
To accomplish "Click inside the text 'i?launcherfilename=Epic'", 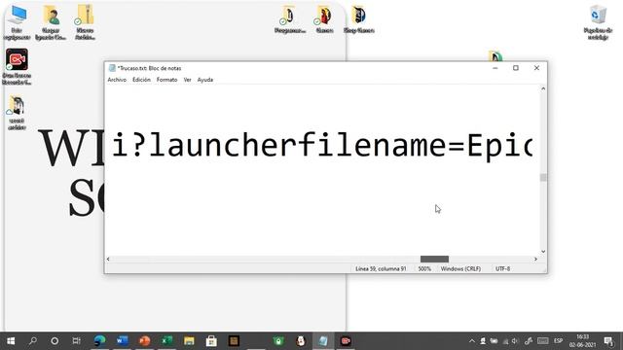I will (x=322, y=145).
